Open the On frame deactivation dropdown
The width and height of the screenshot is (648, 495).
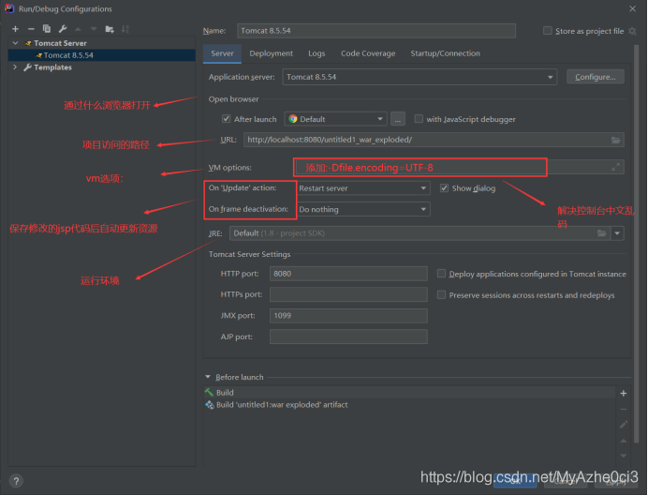362,210
